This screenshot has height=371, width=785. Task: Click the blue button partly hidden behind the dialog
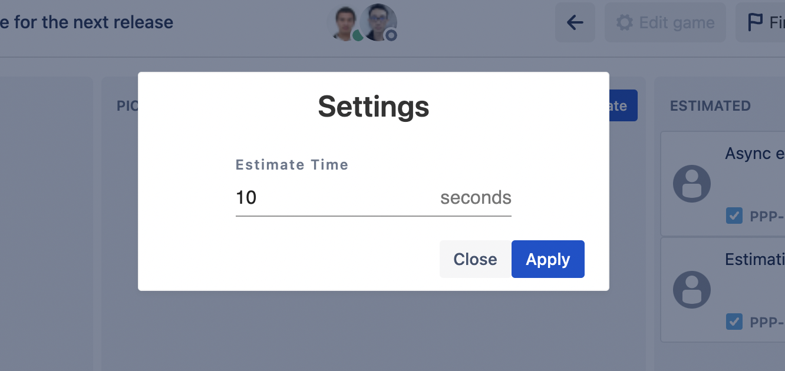tap(622, 106)
